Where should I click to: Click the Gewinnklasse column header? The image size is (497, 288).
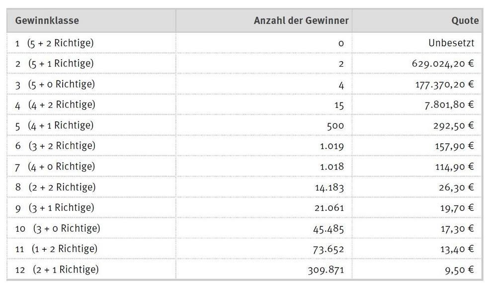coord(47,20)
